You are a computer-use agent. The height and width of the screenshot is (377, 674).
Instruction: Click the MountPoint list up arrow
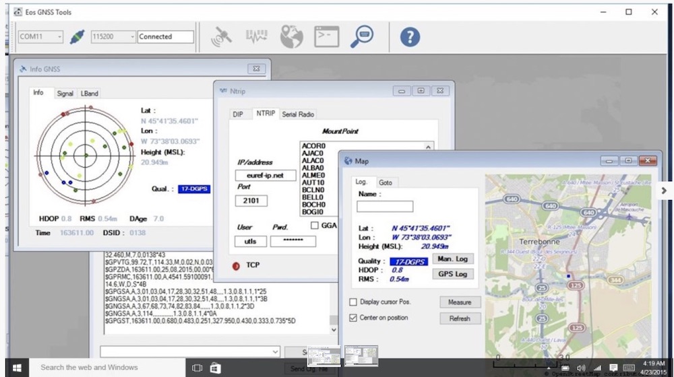coord(428,147)
